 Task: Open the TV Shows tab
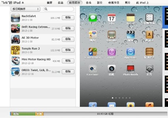pyautogui.click(x=114, y=3)
